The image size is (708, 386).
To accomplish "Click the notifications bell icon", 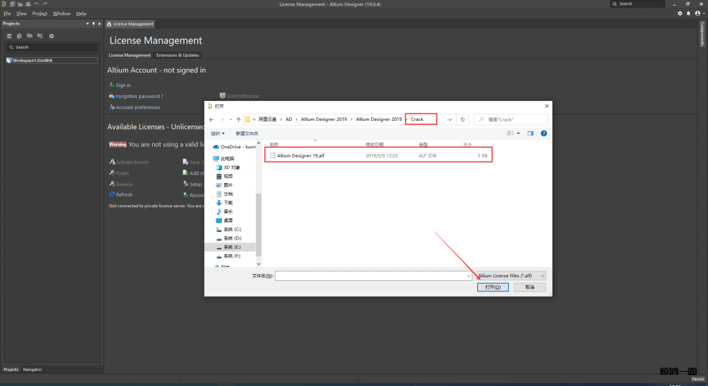I will pos(688,13).
